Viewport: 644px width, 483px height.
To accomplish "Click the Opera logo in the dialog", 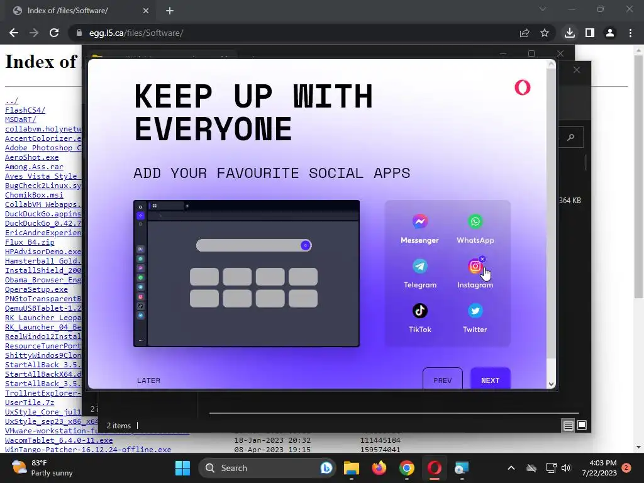I will click(523, 87).
